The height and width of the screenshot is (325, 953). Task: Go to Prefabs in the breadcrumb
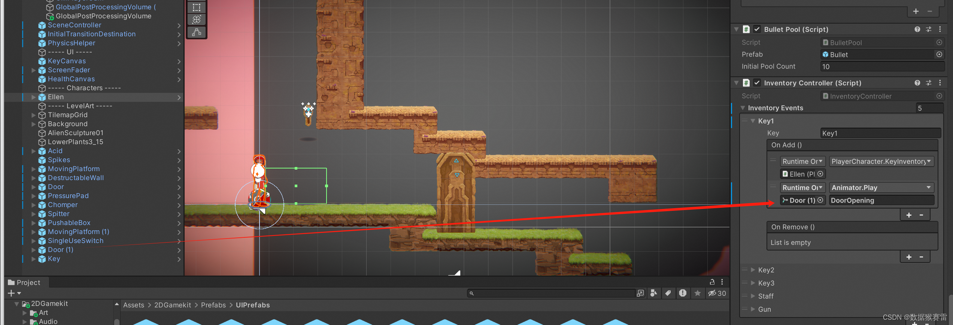point(213,305)
